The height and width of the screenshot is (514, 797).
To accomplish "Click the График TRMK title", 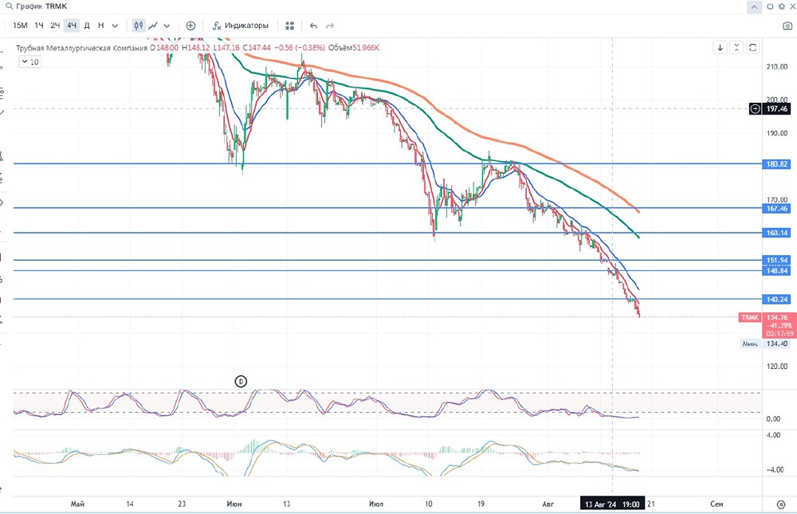I will (41, 6).
